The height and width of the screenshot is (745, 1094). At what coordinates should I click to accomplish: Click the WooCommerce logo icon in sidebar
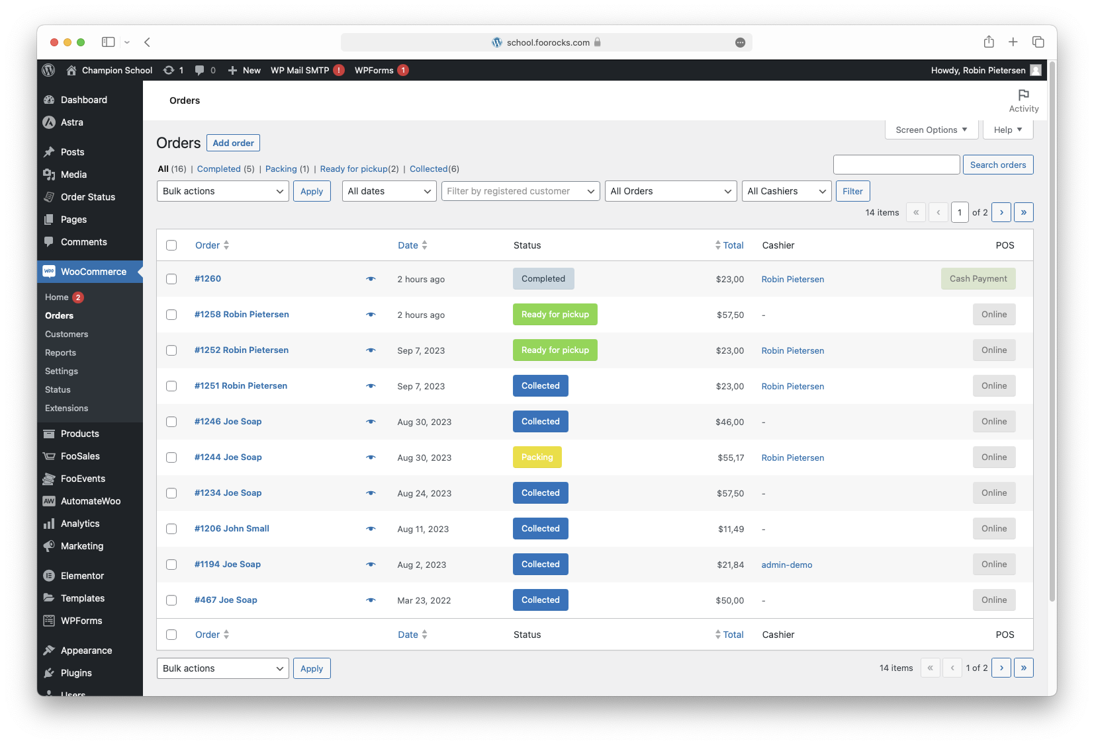click(49, 272)
